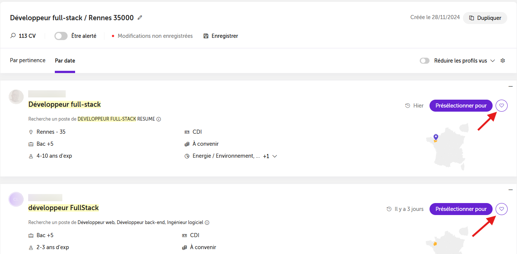
Task: Click the Dupliquer button
Action: pos(485,18)
